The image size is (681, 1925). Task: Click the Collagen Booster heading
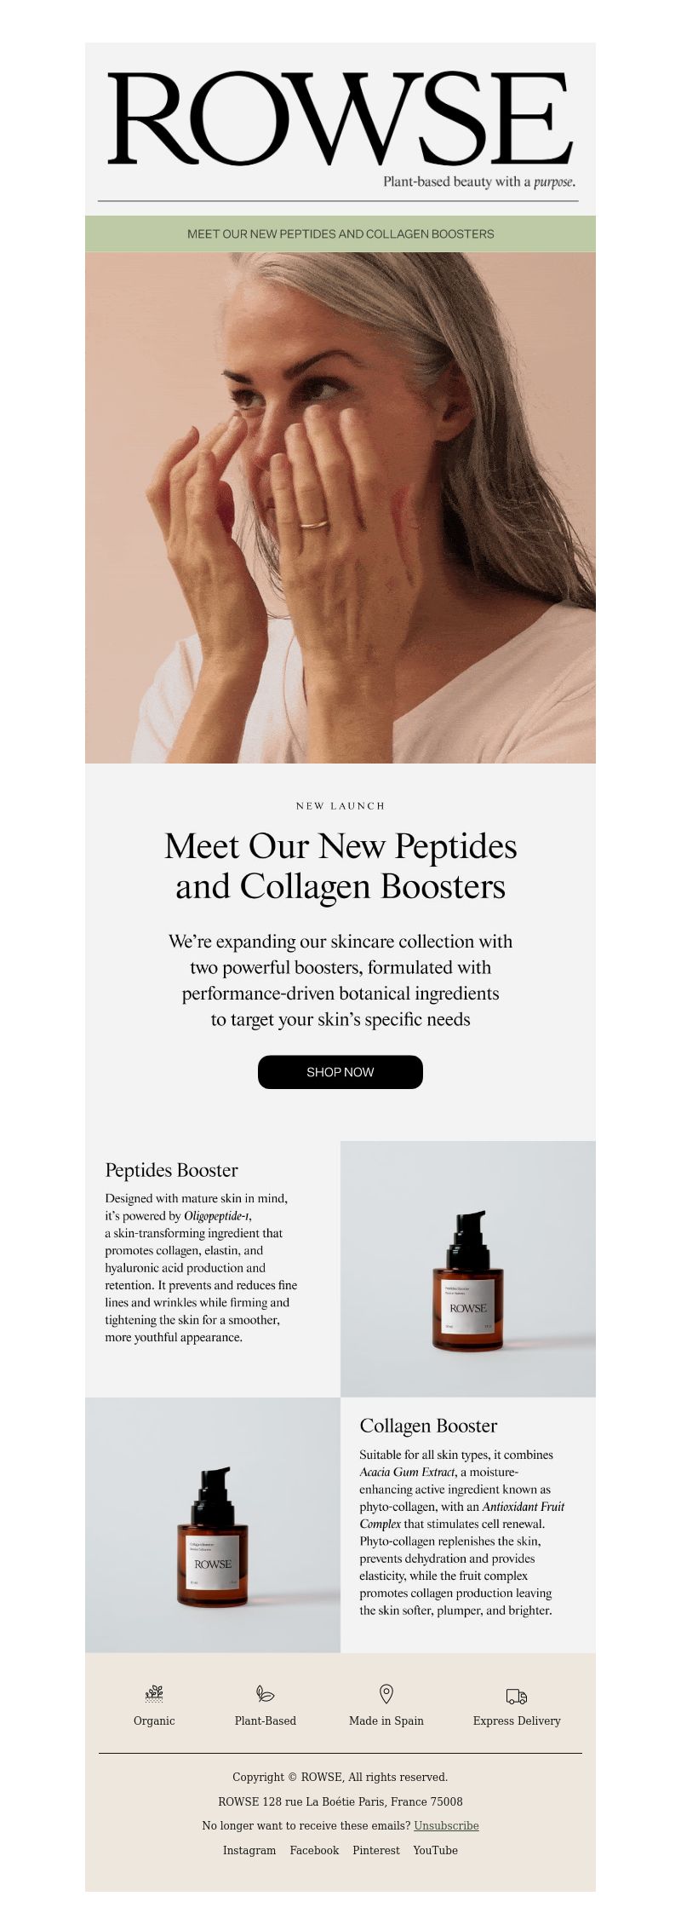point(428,1426)
